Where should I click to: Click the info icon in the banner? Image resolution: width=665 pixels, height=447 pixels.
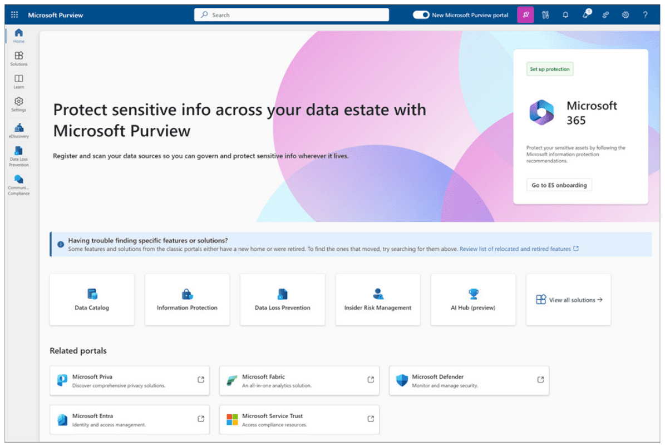tap(61, 245)
